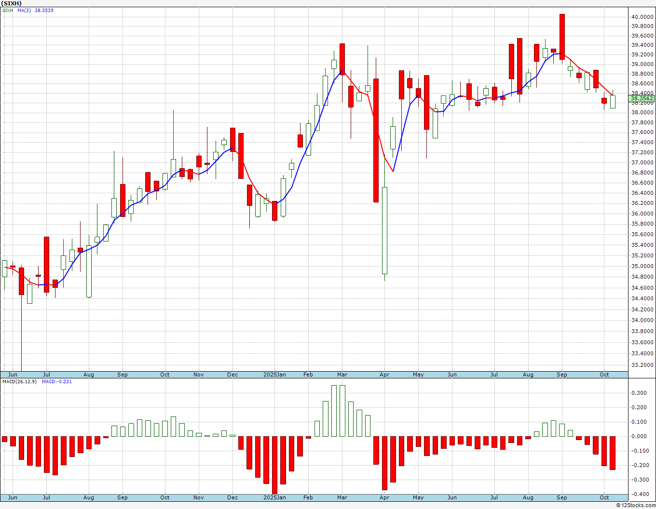656x509 pixels.
Task: Click the Apr label on price chart axis
Action: (x=384, y=375)
